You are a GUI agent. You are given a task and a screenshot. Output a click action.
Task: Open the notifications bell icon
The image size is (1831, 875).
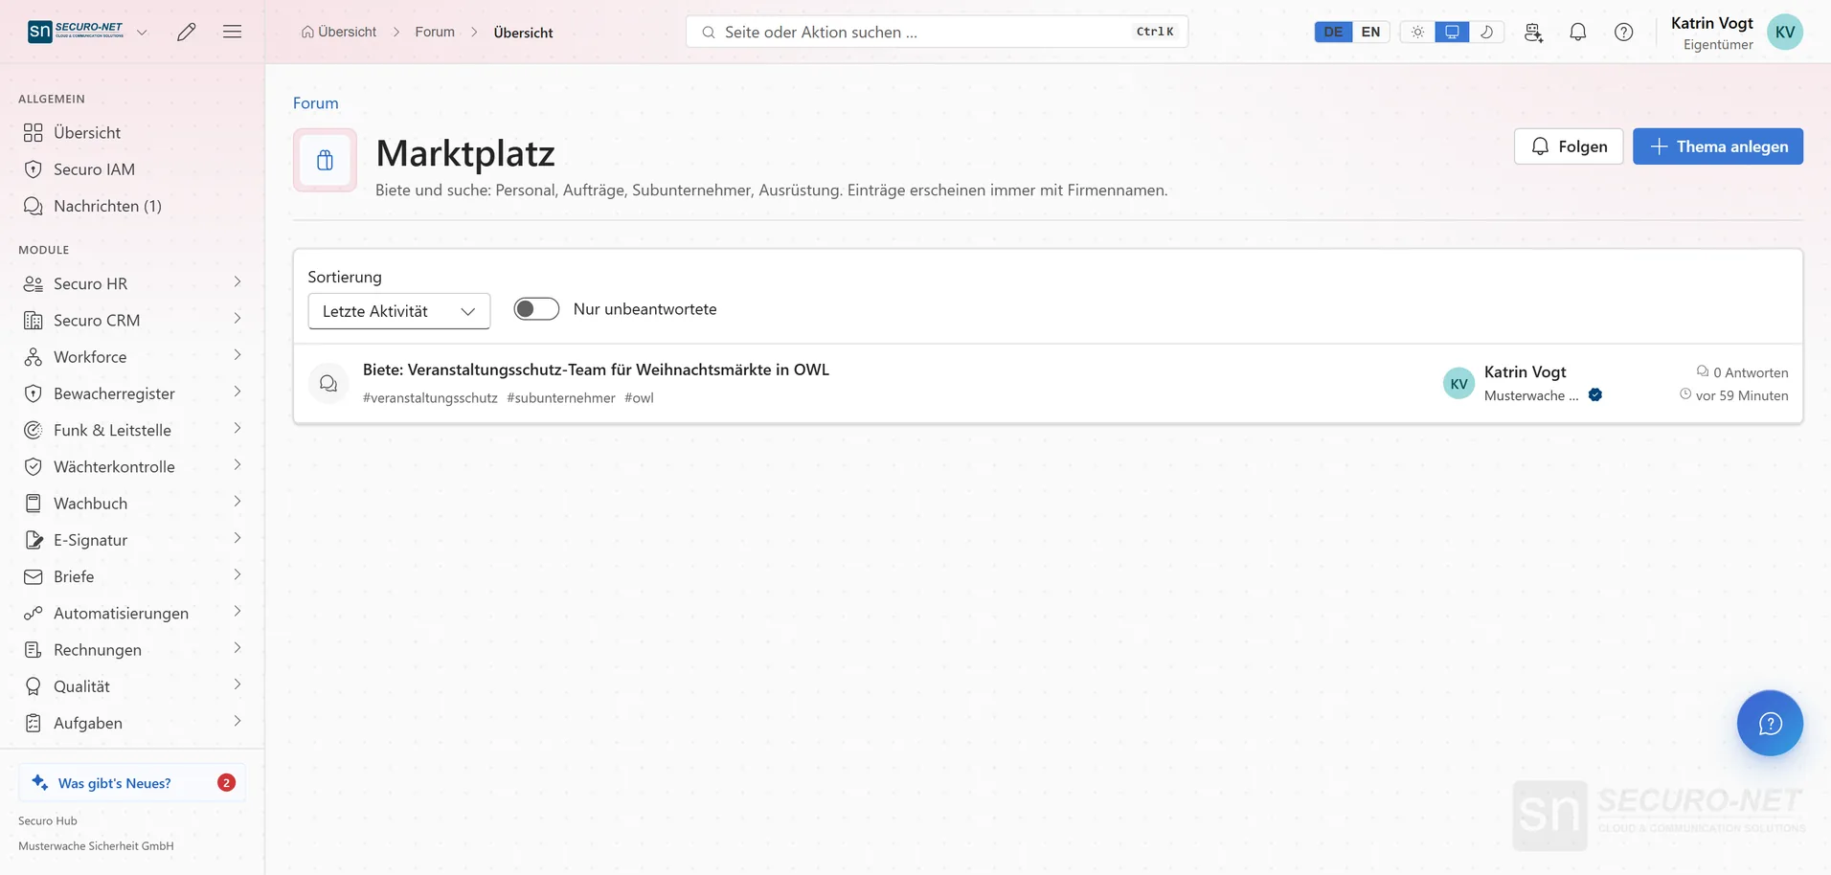(x=1578, y=32)
